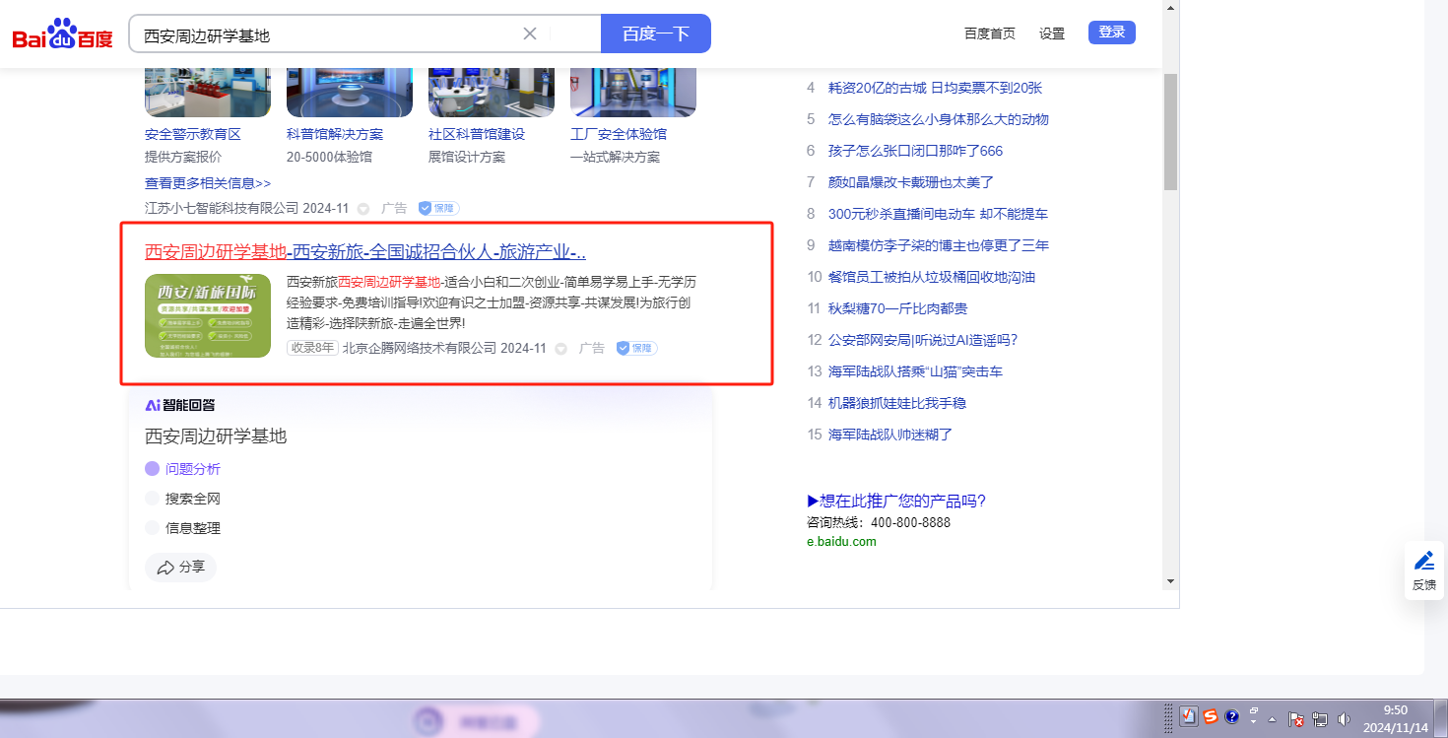
Task: Open Action Center flag tray icon
Action: tap(1297, 719)
